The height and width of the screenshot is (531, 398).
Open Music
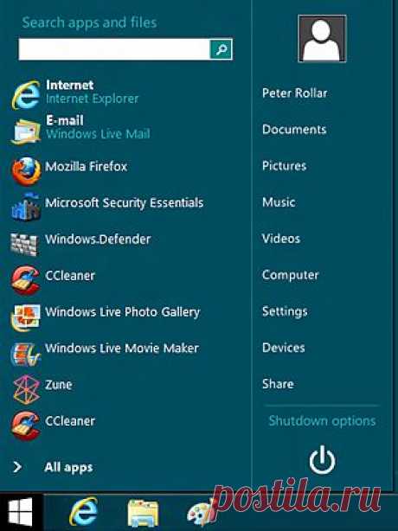click(x=279, y=202)
